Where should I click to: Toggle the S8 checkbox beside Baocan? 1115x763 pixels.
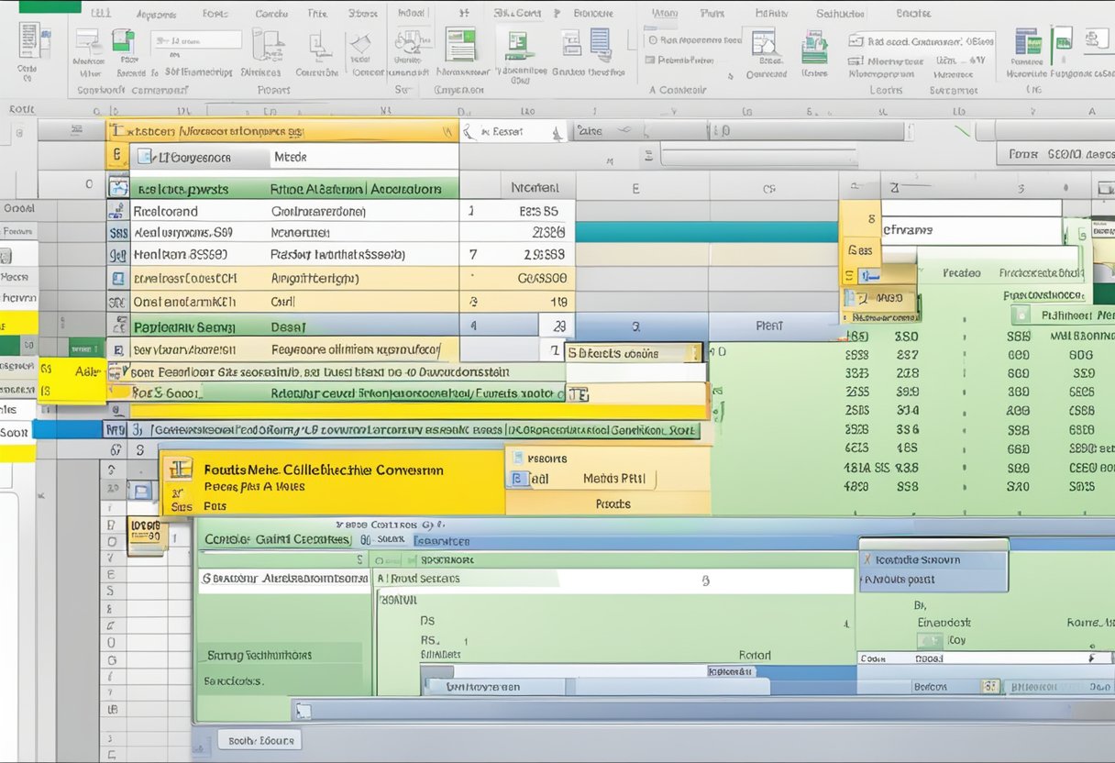pyautogui.click(x=989, y=685)
